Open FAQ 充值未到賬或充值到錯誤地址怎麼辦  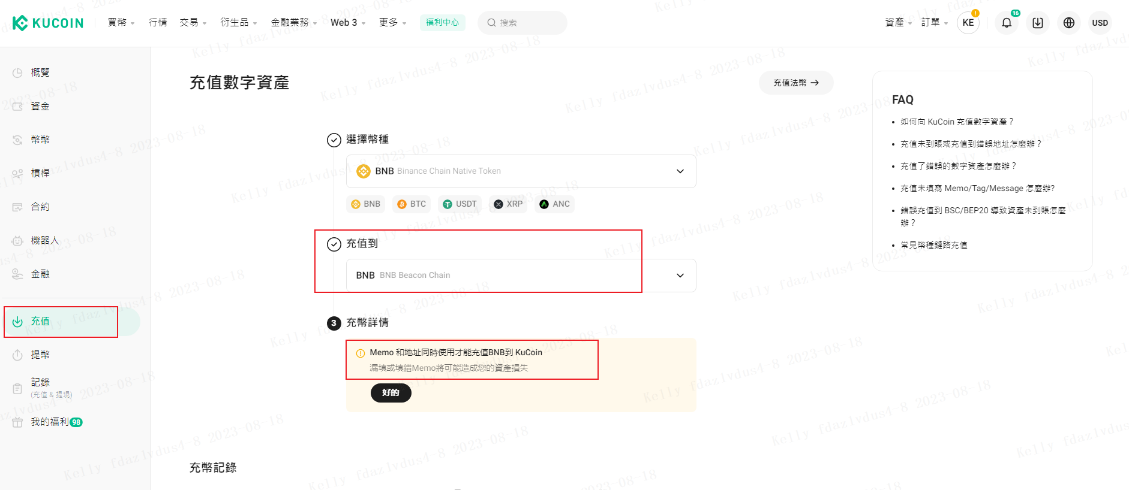pyautogui.click(x=971, y=144)
